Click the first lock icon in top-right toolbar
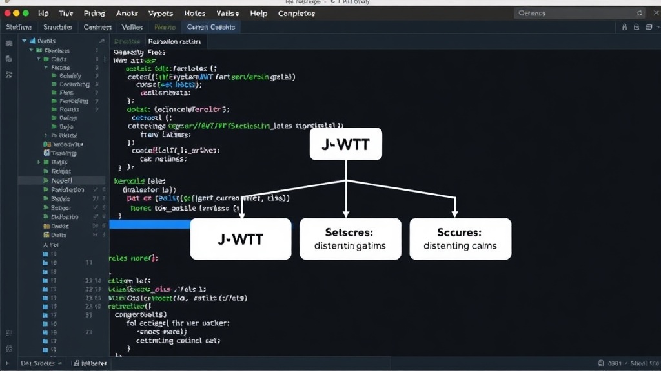 coord(624,27)
